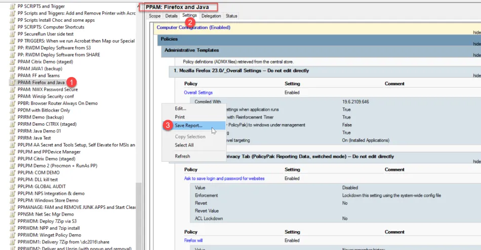Click the icon beside PPAM Citrix Demo (staged)
481x250 pixels.
point(13,61)
